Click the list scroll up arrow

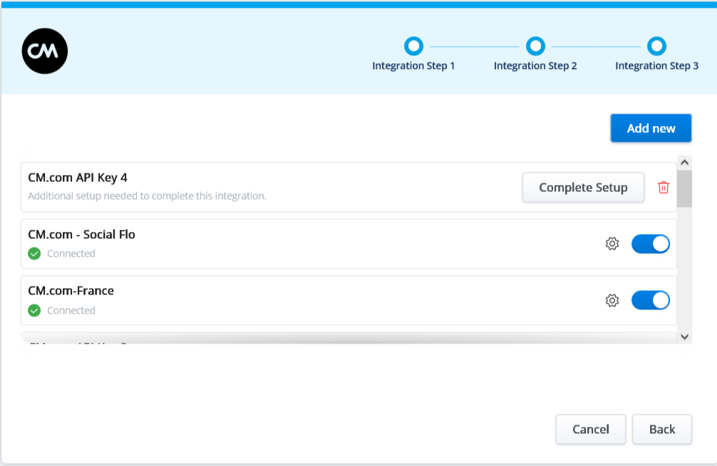[684, 162]
